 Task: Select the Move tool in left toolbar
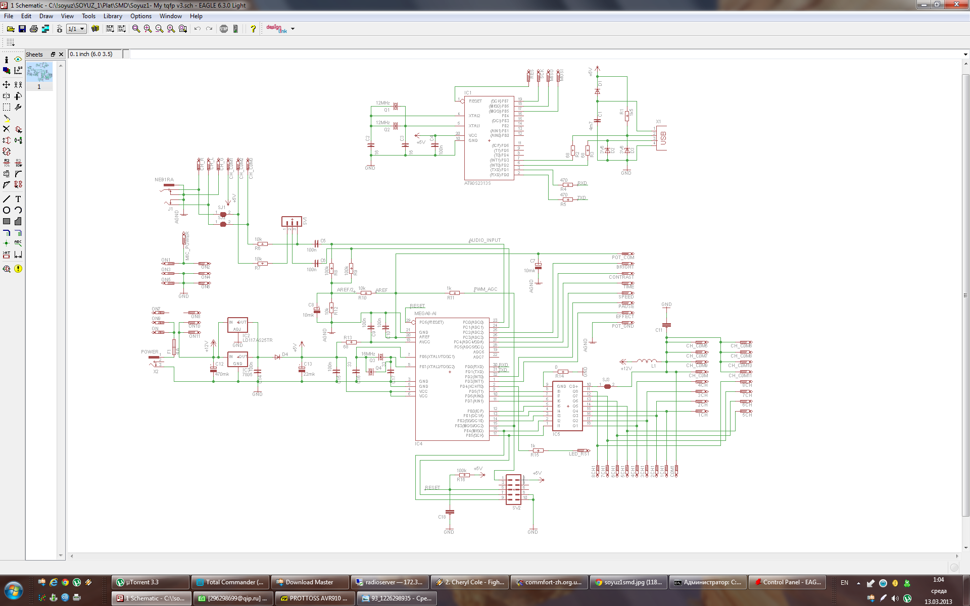pyautogui.click(x=7, y=84)
